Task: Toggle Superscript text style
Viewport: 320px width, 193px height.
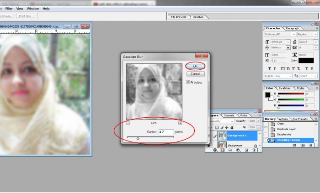Action: [293, 68]
